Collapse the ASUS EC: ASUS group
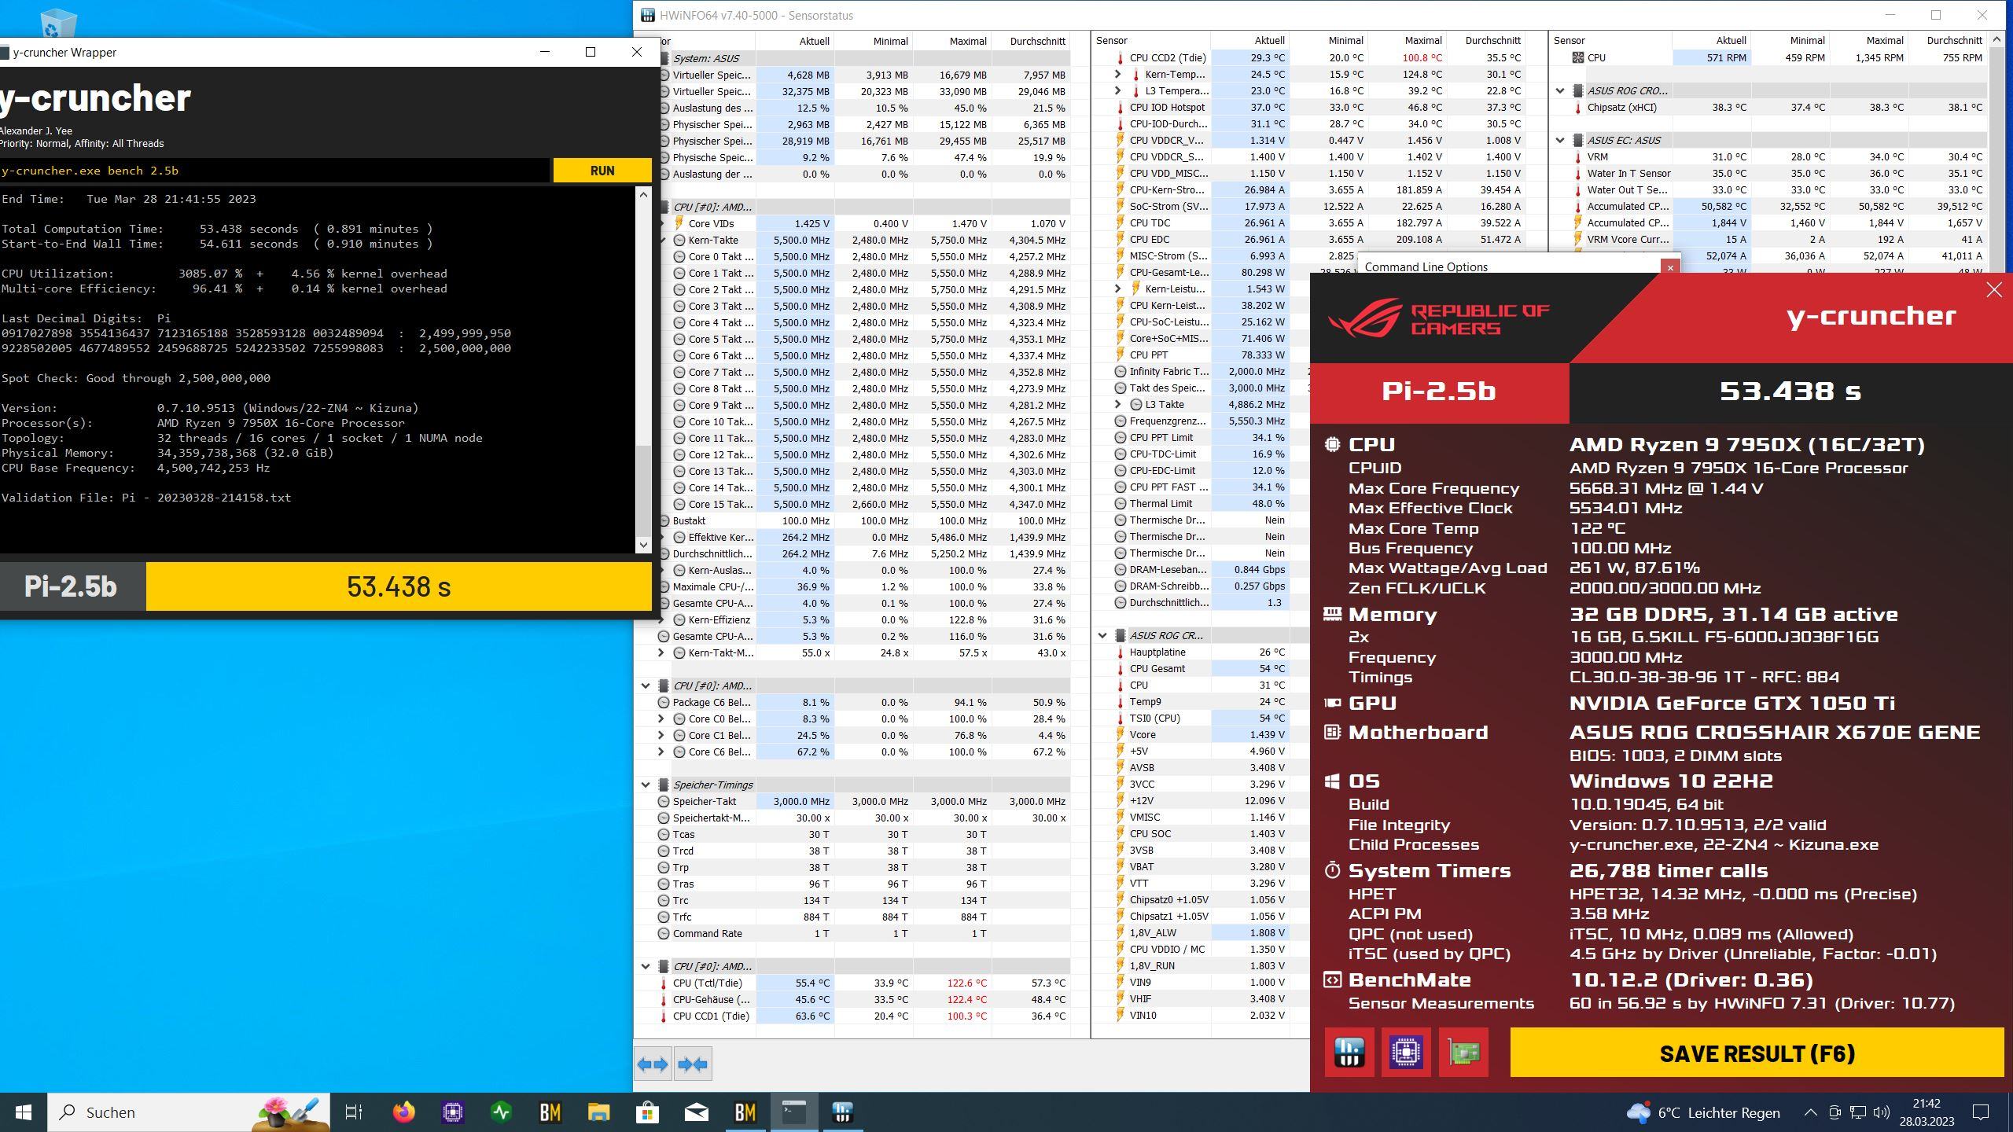This screenshot has width=2013, height=1132. coord(1560,140)
